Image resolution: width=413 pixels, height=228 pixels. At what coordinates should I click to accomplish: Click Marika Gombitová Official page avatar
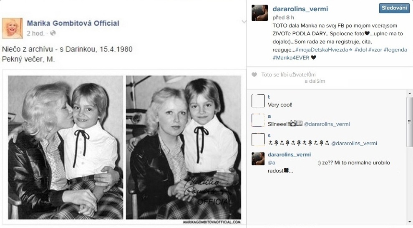click(12, 28)
